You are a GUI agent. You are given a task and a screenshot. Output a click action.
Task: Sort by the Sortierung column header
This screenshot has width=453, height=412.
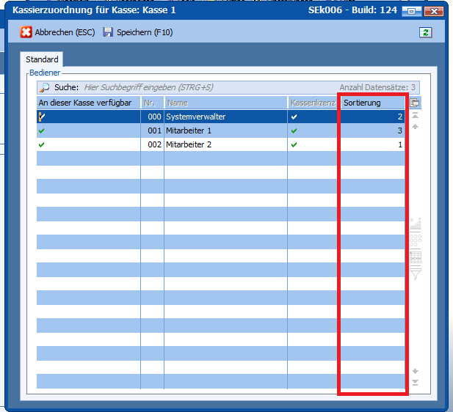pos(371,103)
